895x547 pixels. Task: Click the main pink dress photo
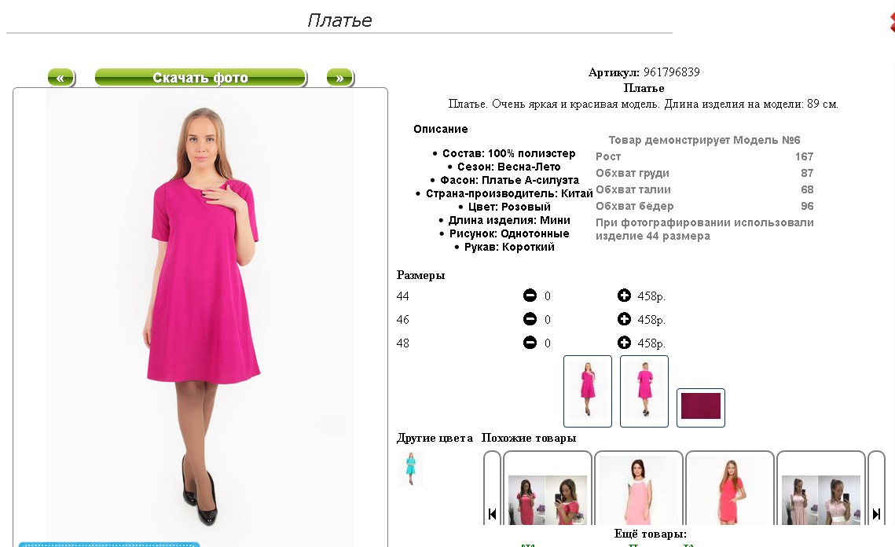(200, 317)
